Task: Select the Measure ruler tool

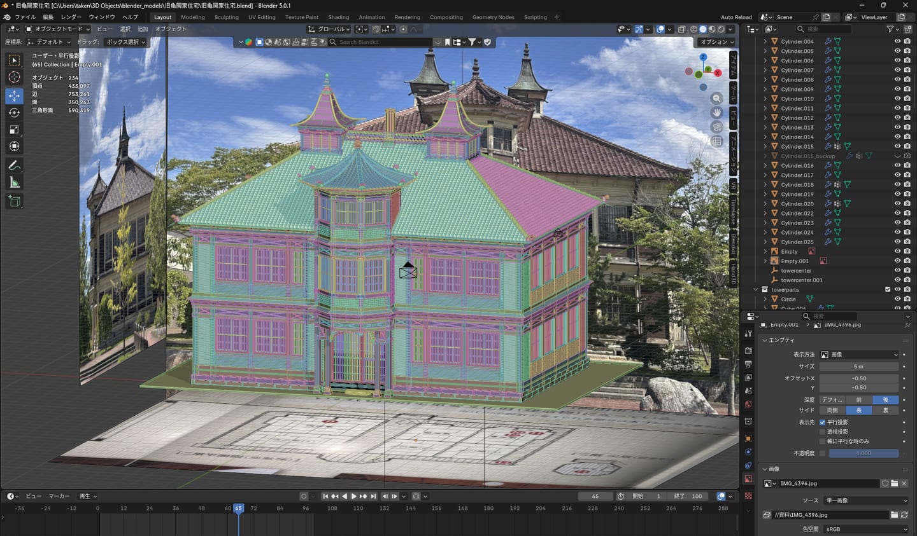Action: (x=14, y=183)
